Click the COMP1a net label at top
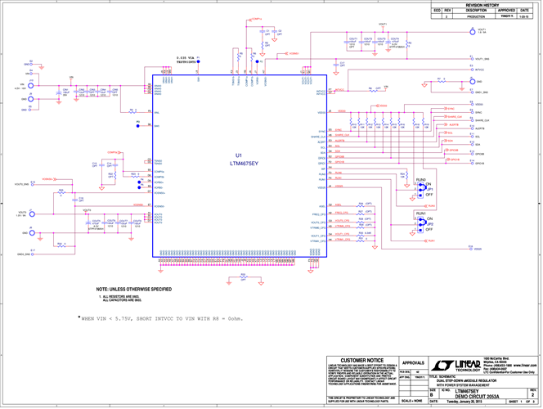The image size is (543, 409). [x=256, y=17]
